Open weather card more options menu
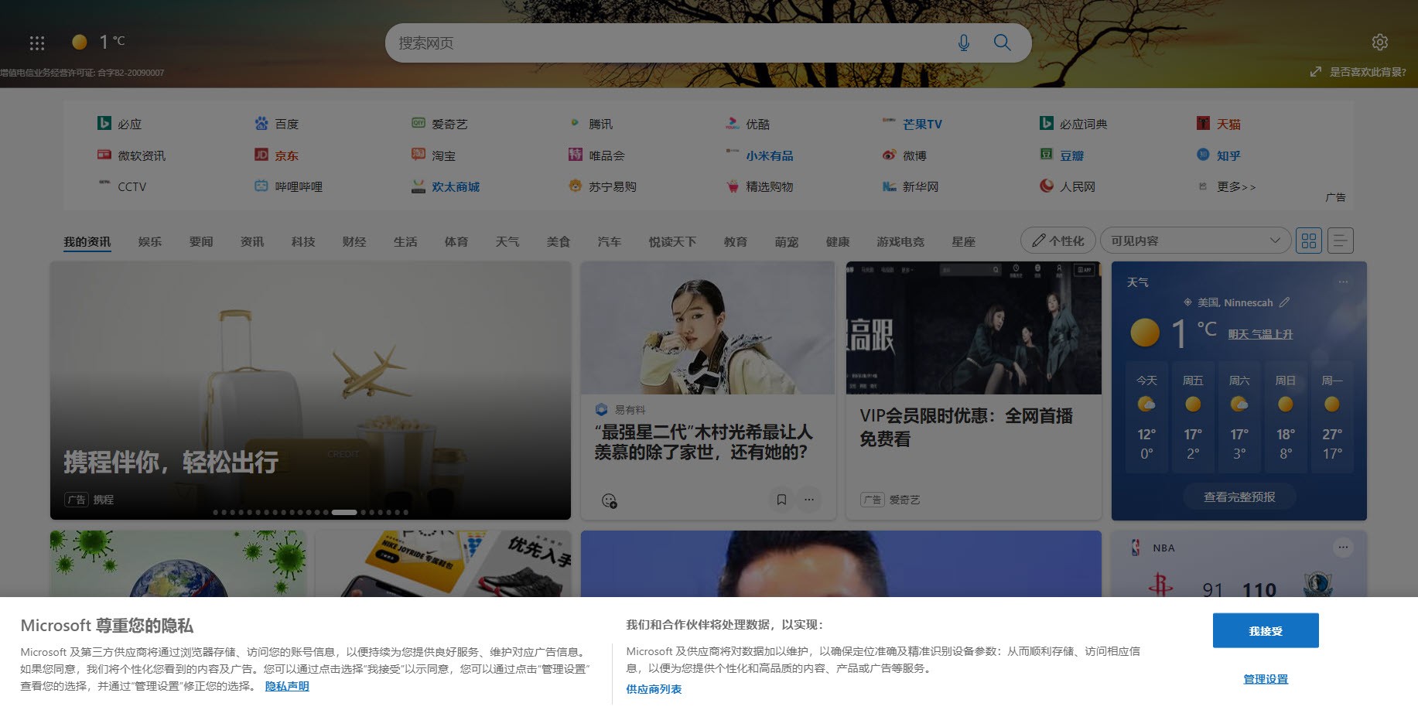The image size is (1418, 710). (1343, 282)
